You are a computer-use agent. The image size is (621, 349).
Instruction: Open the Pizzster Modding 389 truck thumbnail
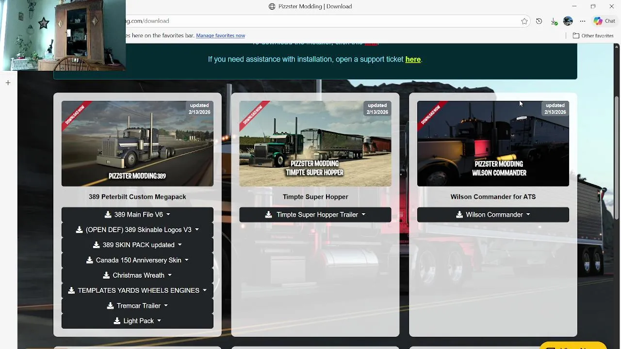[137, 143]
